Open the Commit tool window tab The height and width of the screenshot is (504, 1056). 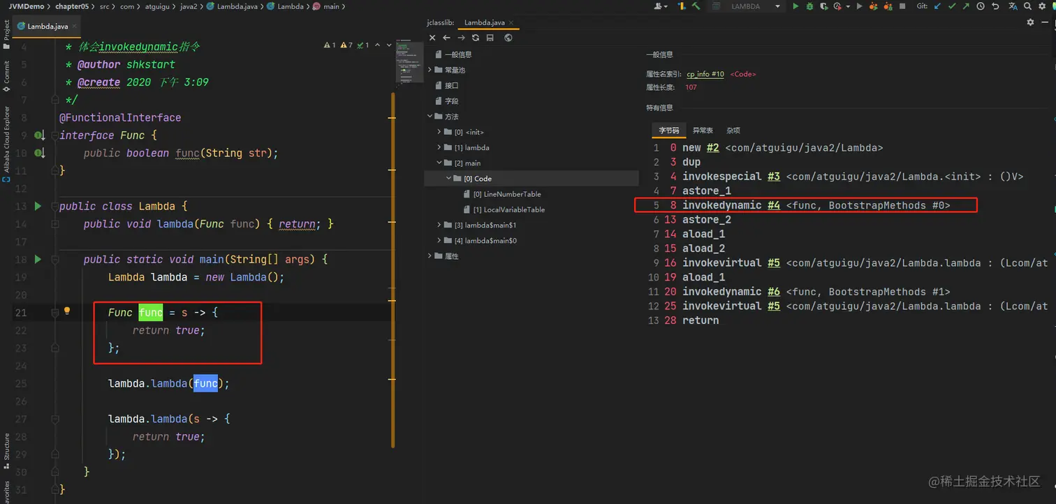[x=6, y=76]
